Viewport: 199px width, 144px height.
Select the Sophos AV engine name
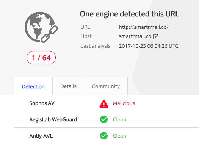[42, 103]
